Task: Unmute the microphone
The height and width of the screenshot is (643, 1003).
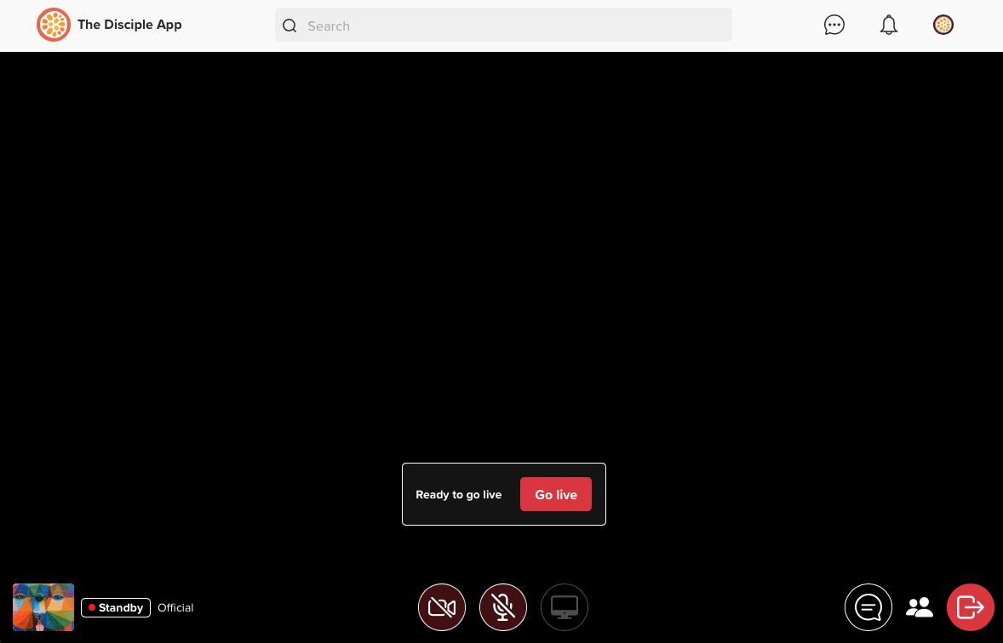Action: tap(503, 606)
